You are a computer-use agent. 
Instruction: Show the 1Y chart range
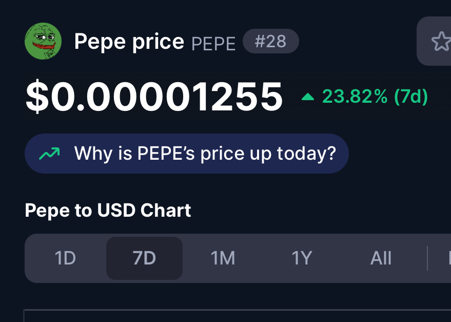pos(302,258)
